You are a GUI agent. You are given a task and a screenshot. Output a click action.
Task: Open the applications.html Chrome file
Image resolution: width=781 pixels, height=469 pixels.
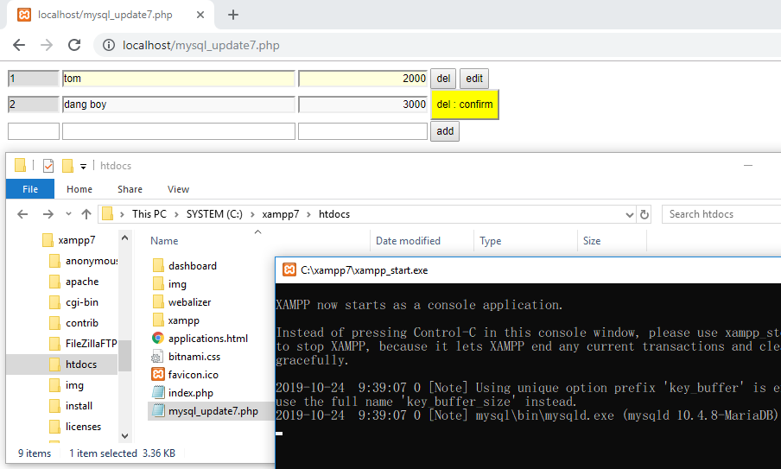pos(207,339)
